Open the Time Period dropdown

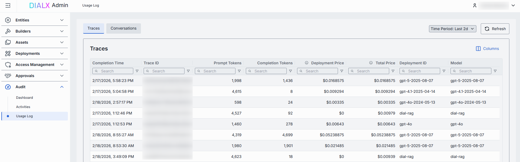pos(452,29)
